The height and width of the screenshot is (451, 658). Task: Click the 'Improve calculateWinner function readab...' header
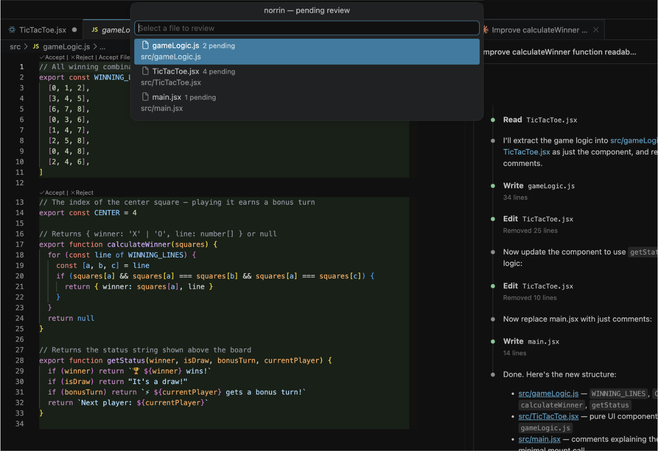pyautogui.click(x=560, y=52)
